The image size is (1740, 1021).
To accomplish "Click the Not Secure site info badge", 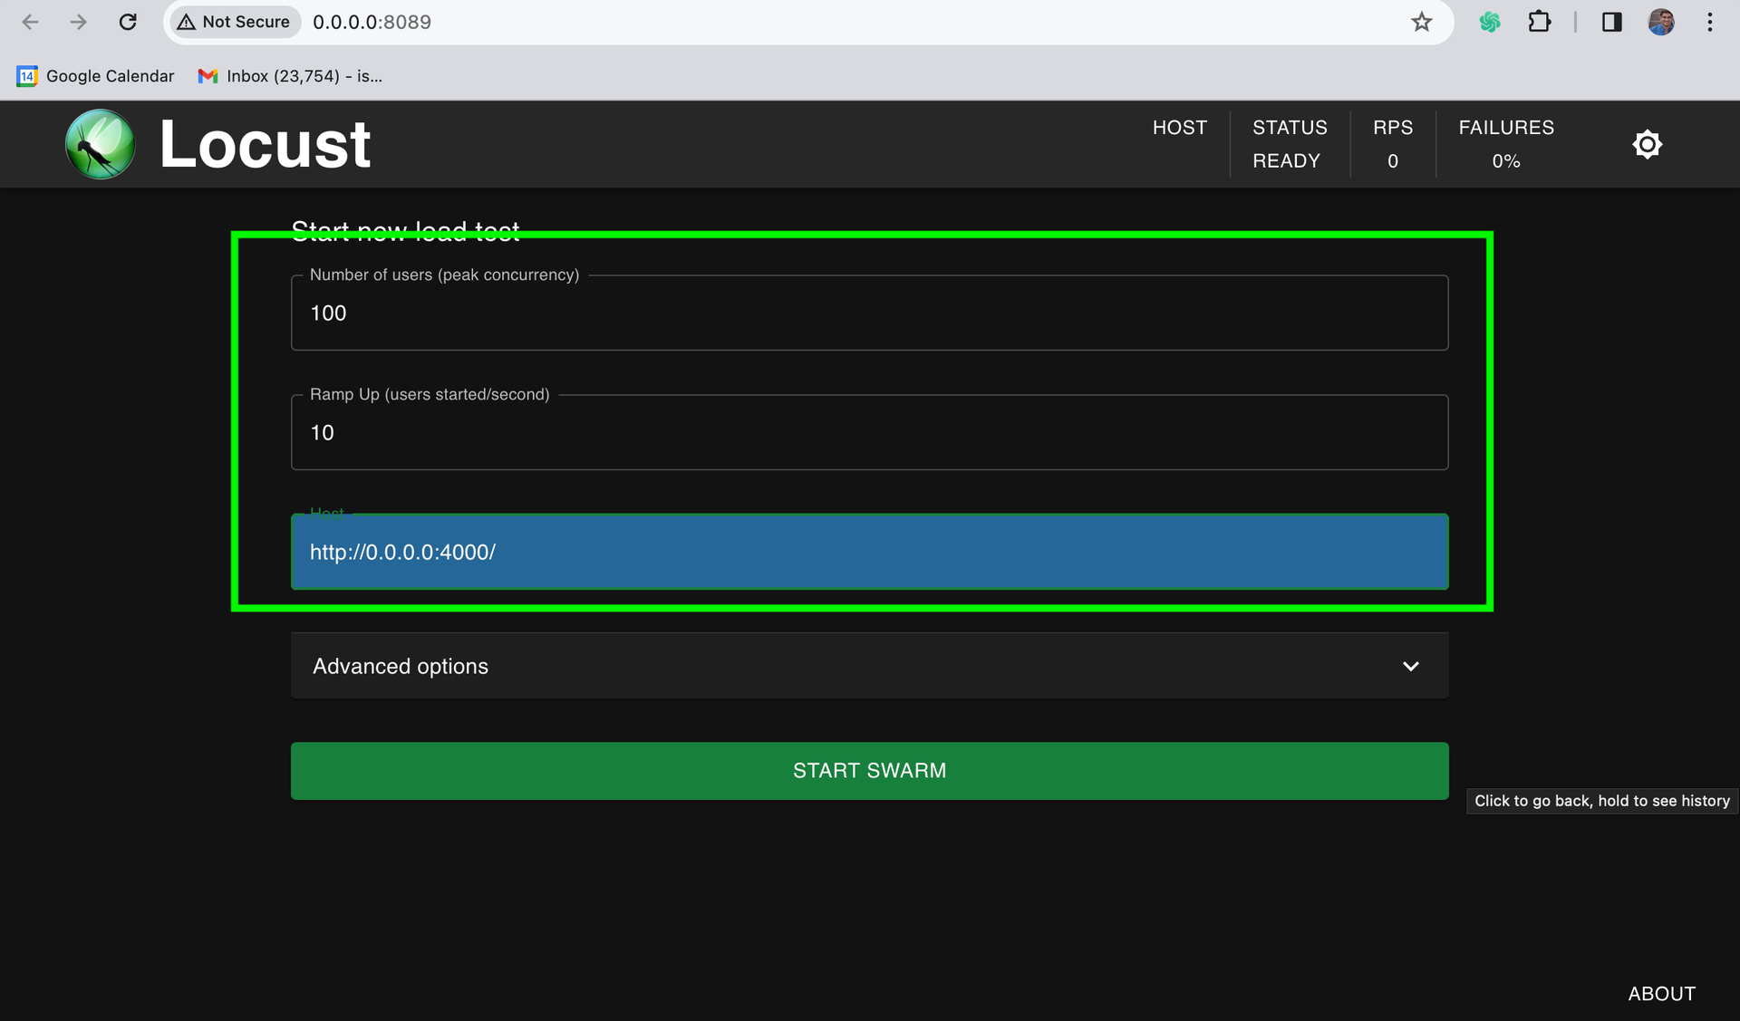I will pos(235,22).
